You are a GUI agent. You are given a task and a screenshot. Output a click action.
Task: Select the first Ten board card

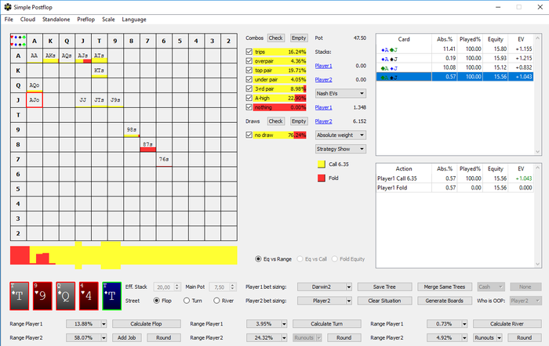(20, 296)
